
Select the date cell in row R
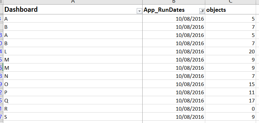click(x=174, y=109)
